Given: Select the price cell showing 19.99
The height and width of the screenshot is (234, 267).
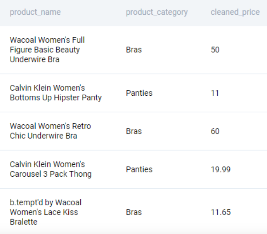Looking at the screenshot, I should point(221,169).
